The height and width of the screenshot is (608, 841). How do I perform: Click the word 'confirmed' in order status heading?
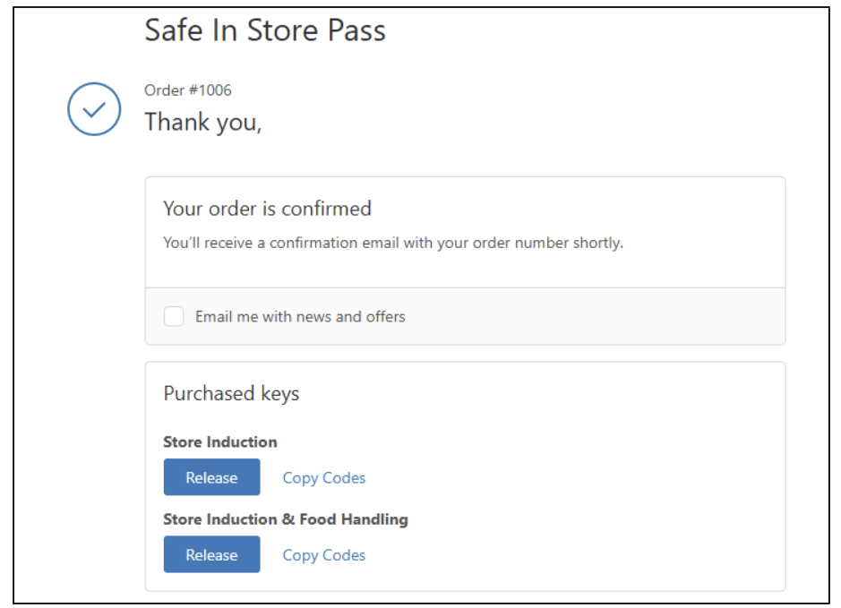point(326,209)
